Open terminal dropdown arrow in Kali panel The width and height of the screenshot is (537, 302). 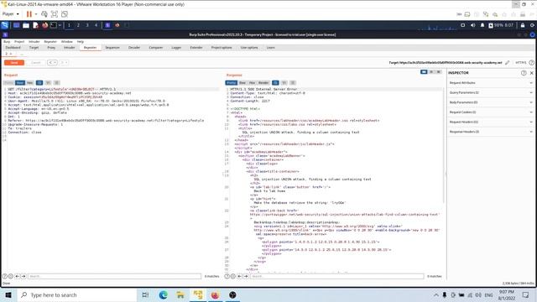coord(60,25)
